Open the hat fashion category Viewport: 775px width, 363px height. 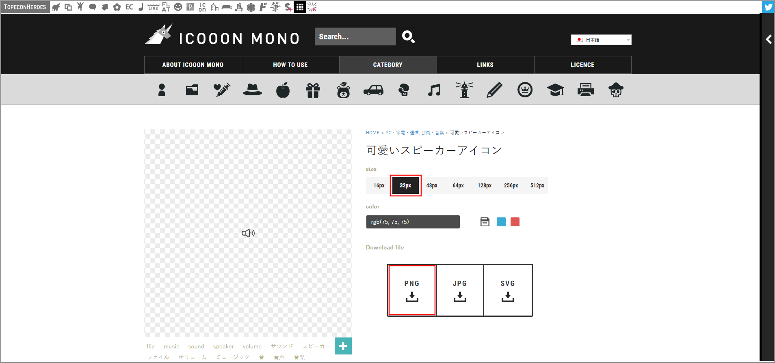pos(252,90)
